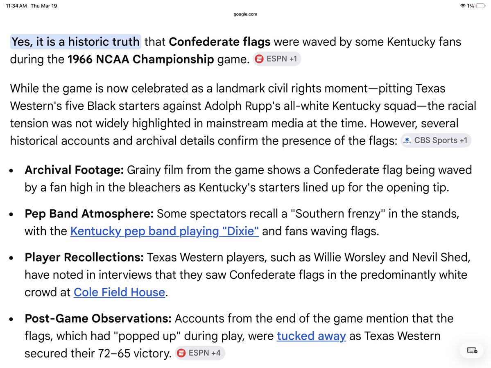The height and width of the screenshot is (368, 491).
Task: Tap the Wi-Fi icon in status bar
Action: click(462, 6)
